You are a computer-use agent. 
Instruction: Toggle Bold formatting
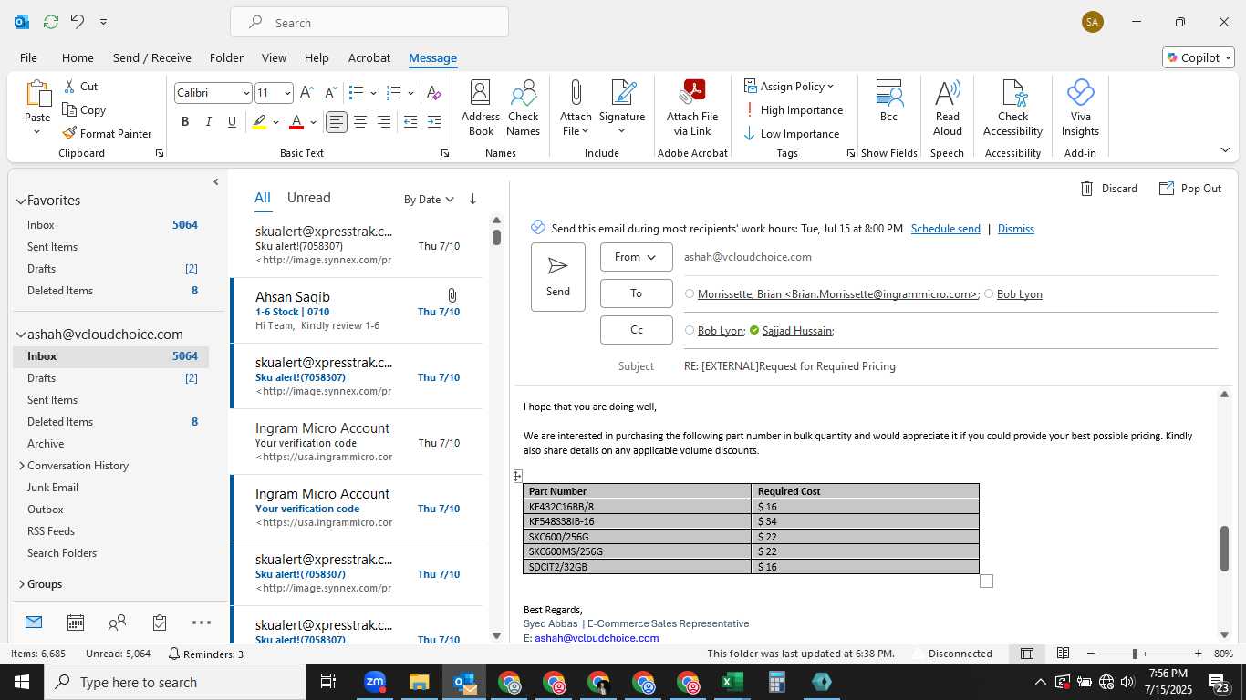click(x=185, y=122)
